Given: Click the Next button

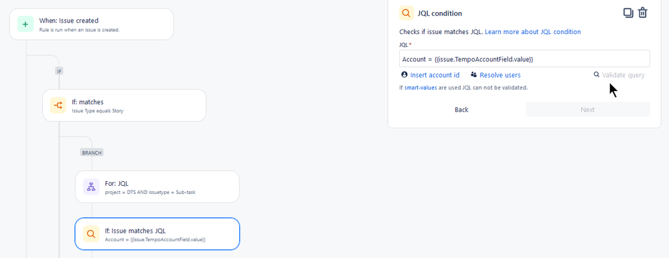Looking at the screenshot, I should (587, 110).
